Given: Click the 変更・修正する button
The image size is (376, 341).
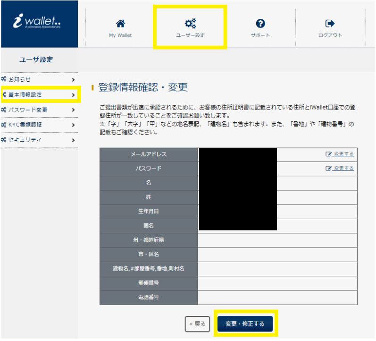Looking at the screenshot, I should coord(245,324).
